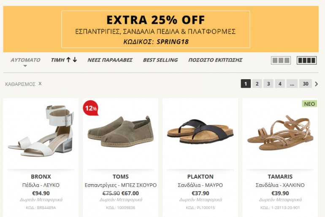This screenshot has height=217, width=325.
Task: Open the EXTRA 25% OFF banner
Action: pos(156,29)
